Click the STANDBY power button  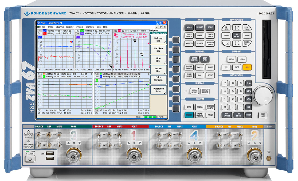click(30, 159)
